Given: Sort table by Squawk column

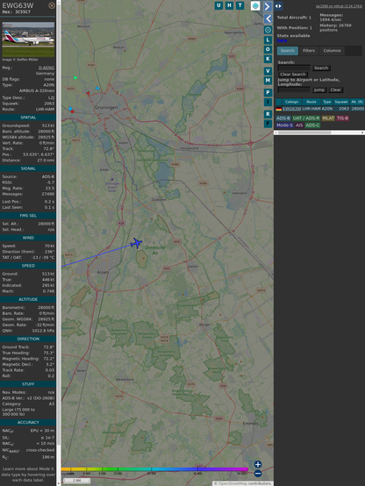Looking at the screenshot, I should coord(341,102).
